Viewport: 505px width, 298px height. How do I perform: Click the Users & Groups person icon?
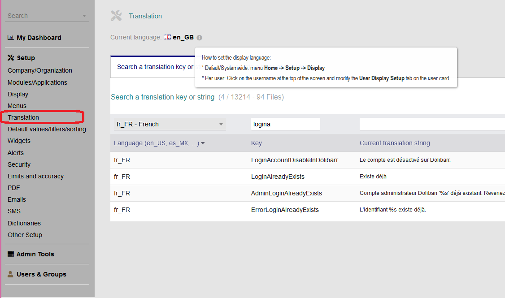11,274
